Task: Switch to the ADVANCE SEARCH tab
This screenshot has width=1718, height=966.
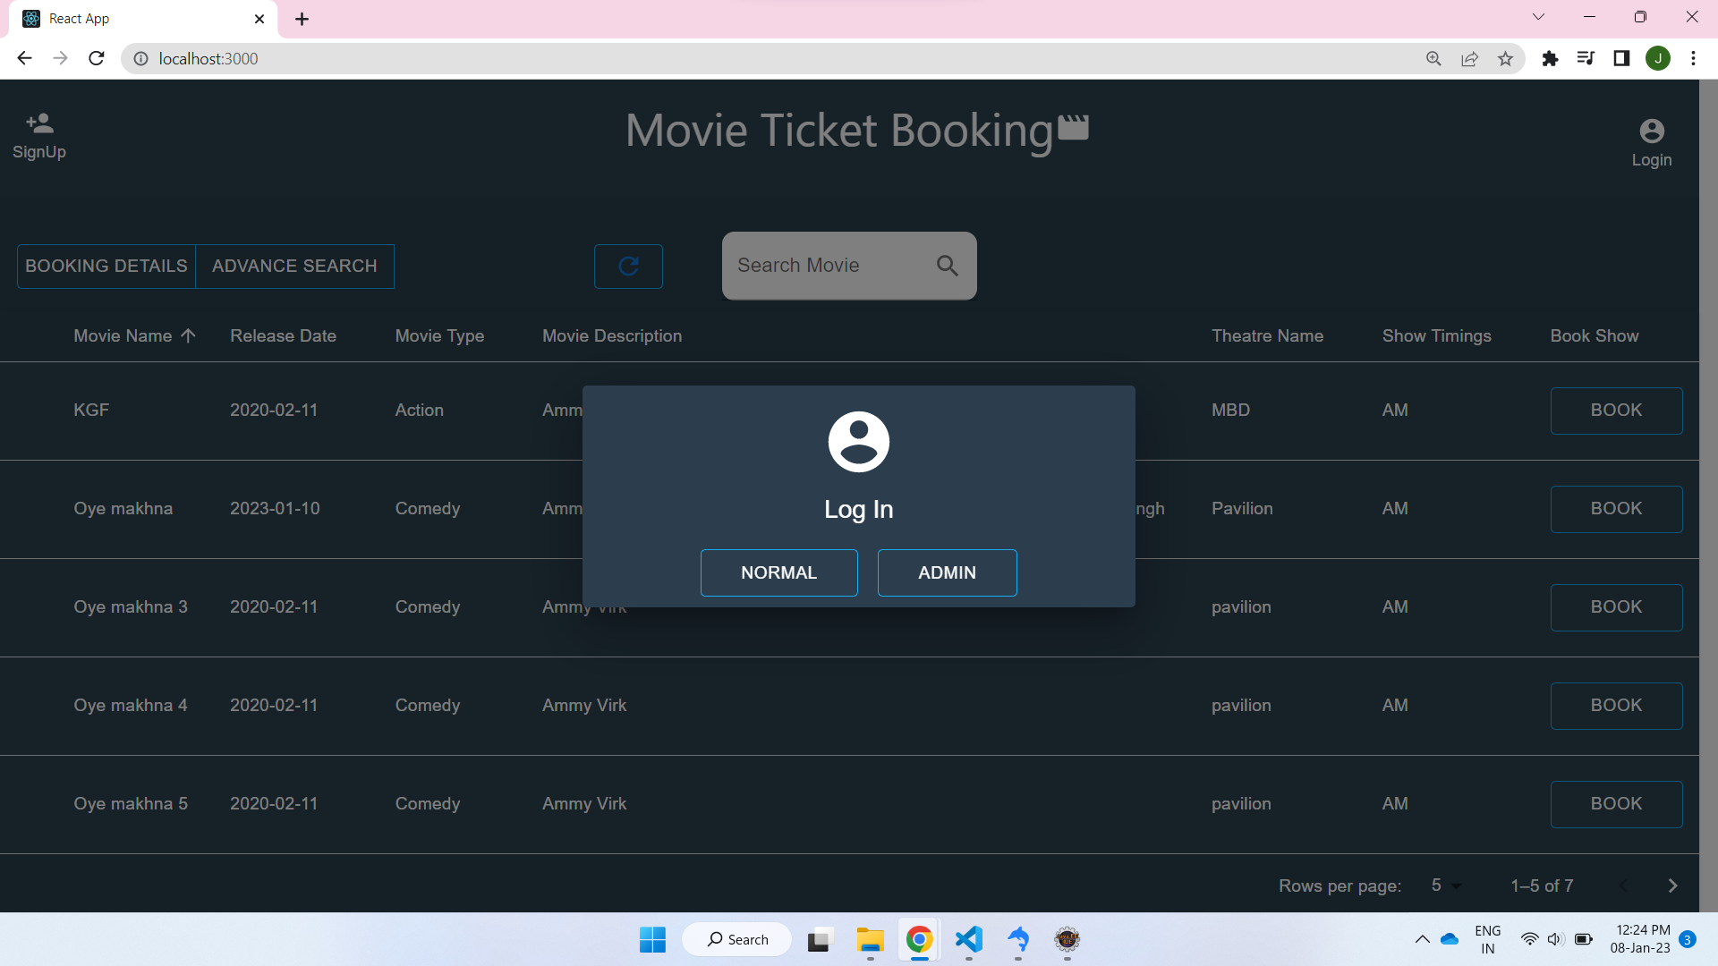Action: point(294,266)
